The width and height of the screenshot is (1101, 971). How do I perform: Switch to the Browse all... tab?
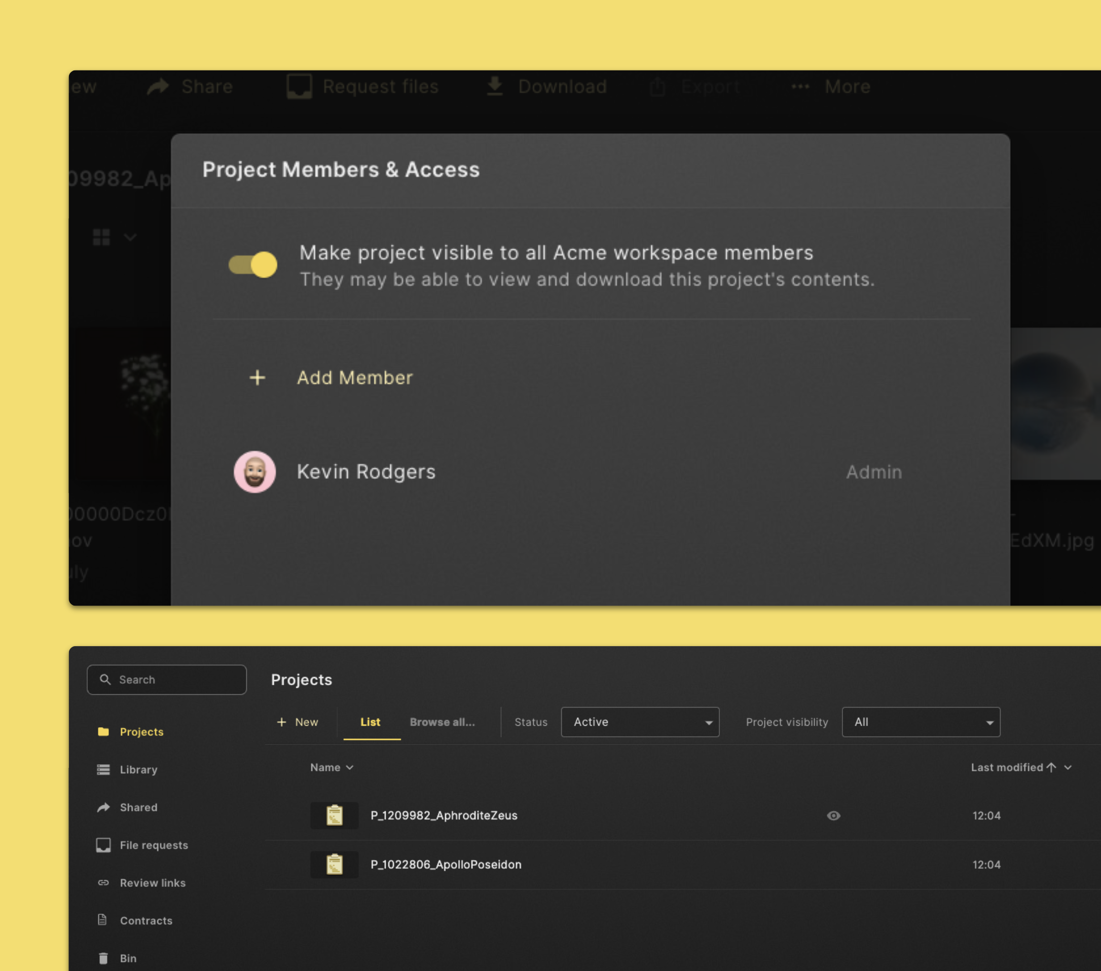coord(442,722)
